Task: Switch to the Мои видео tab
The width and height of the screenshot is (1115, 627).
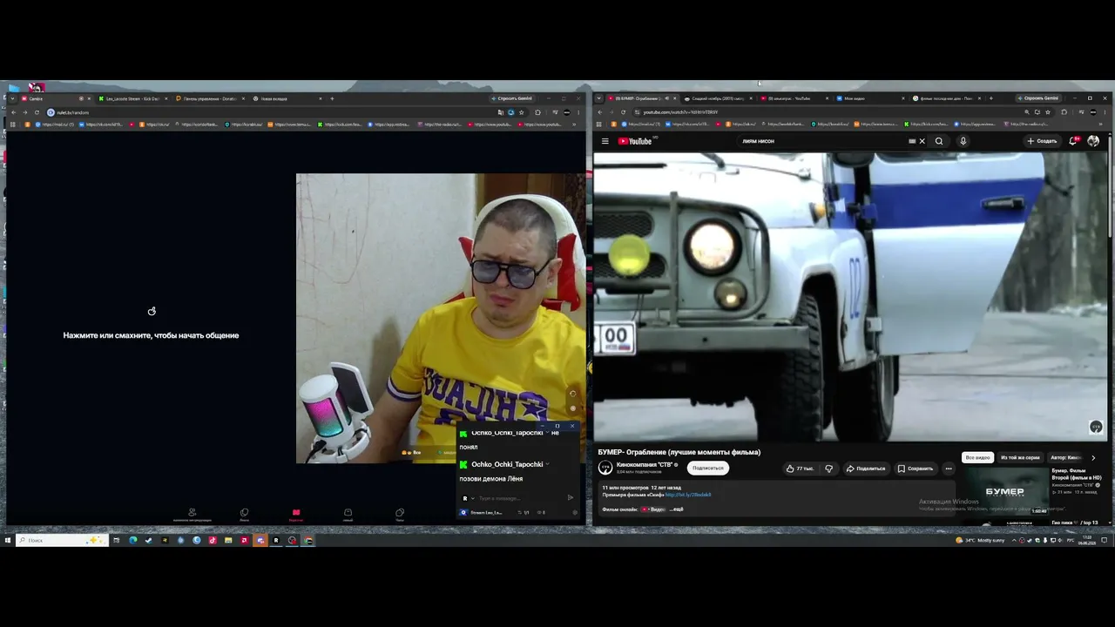Action: click(871, 98)
